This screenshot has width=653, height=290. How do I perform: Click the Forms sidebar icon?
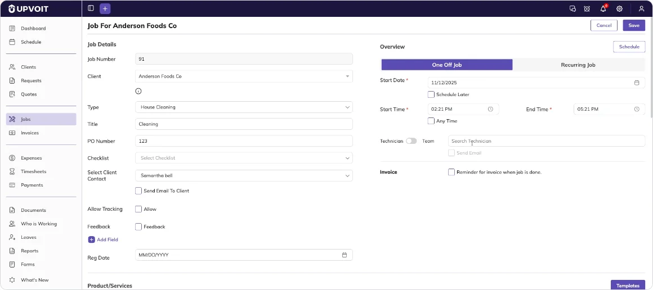12,264
